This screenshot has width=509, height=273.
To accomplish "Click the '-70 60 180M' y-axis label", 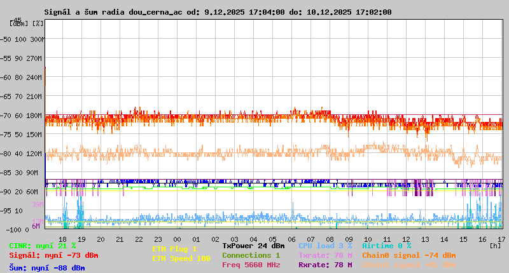I will pos(21,116).
